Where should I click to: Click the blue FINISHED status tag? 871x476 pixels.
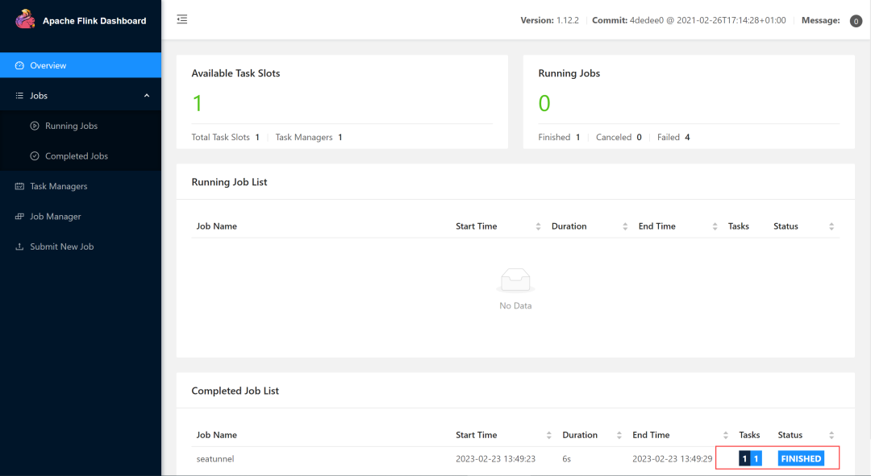point(801,458)
